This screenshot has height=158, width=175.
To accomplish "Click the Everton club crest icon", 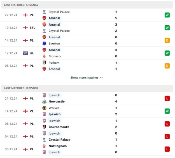I will point(44,43).
